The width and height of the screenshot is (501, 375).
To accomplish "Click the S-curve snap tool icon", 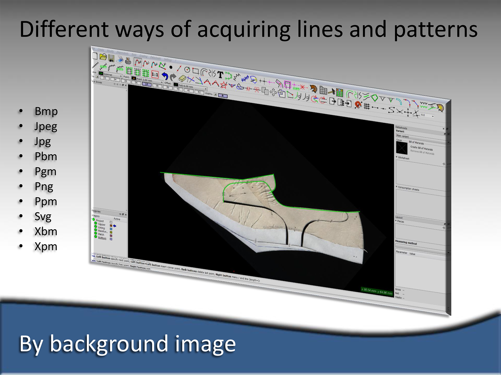I will pos(391,110).
